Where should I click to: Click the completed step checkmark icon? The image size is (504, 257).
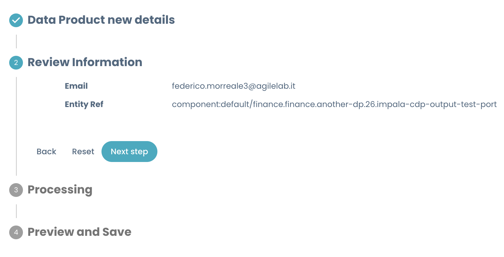pos(16,20)
